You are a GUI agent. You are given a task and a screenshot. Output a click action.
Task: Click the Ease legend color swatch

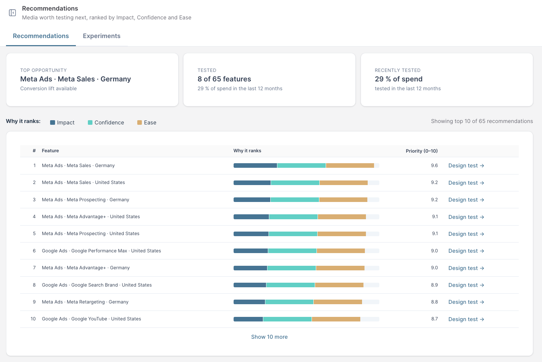click(139, 123)
